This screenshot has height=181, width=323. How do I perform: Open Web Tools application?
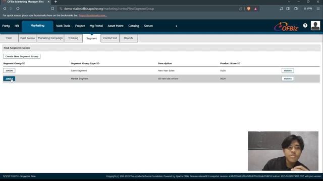pos(63,26)
